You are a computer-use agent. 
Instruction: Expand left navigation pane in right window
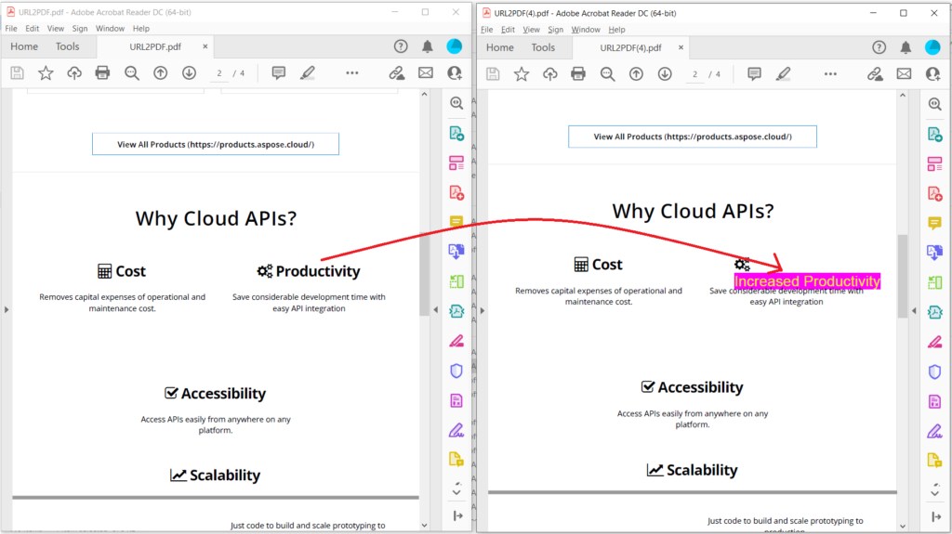(x=483, y=311)
